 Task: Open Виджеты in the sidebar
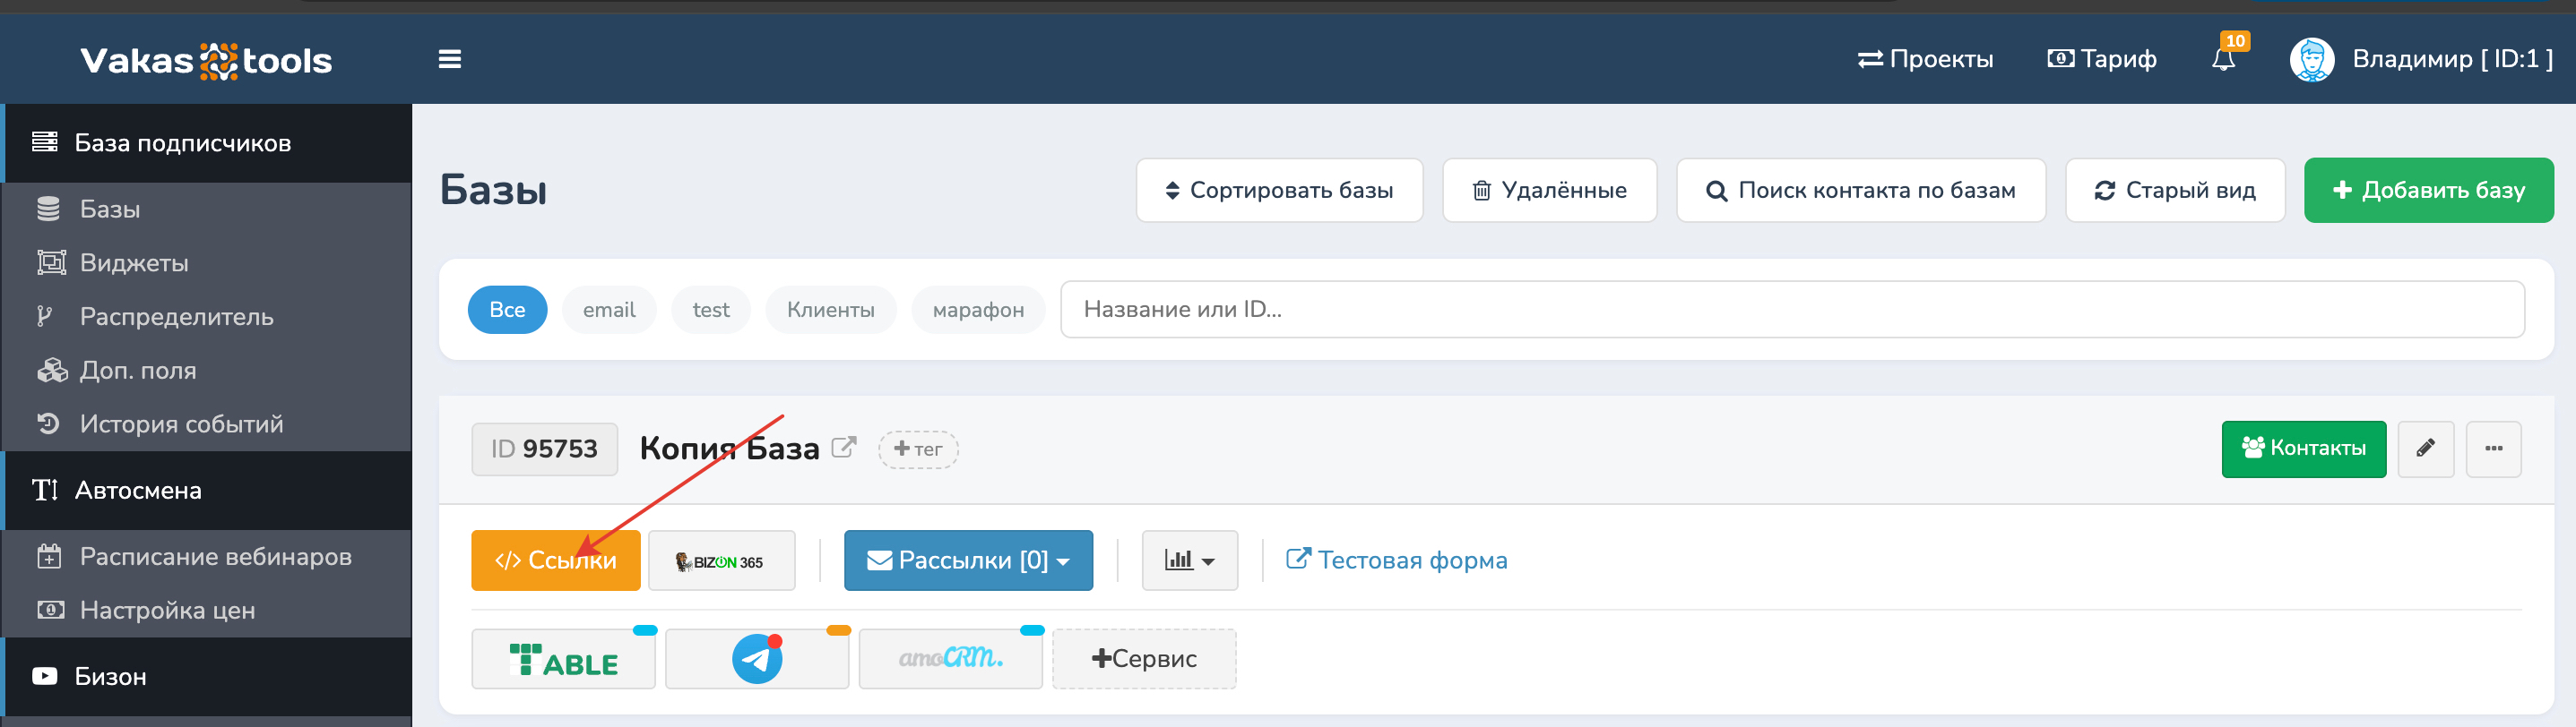(134, 262)
